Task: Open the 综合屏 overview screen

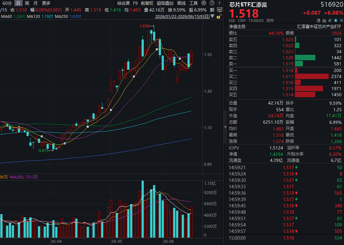Action: 123,3
